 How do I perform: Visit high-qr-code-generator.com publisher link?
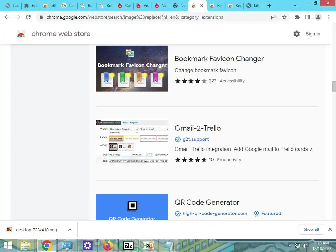(215, 213)
